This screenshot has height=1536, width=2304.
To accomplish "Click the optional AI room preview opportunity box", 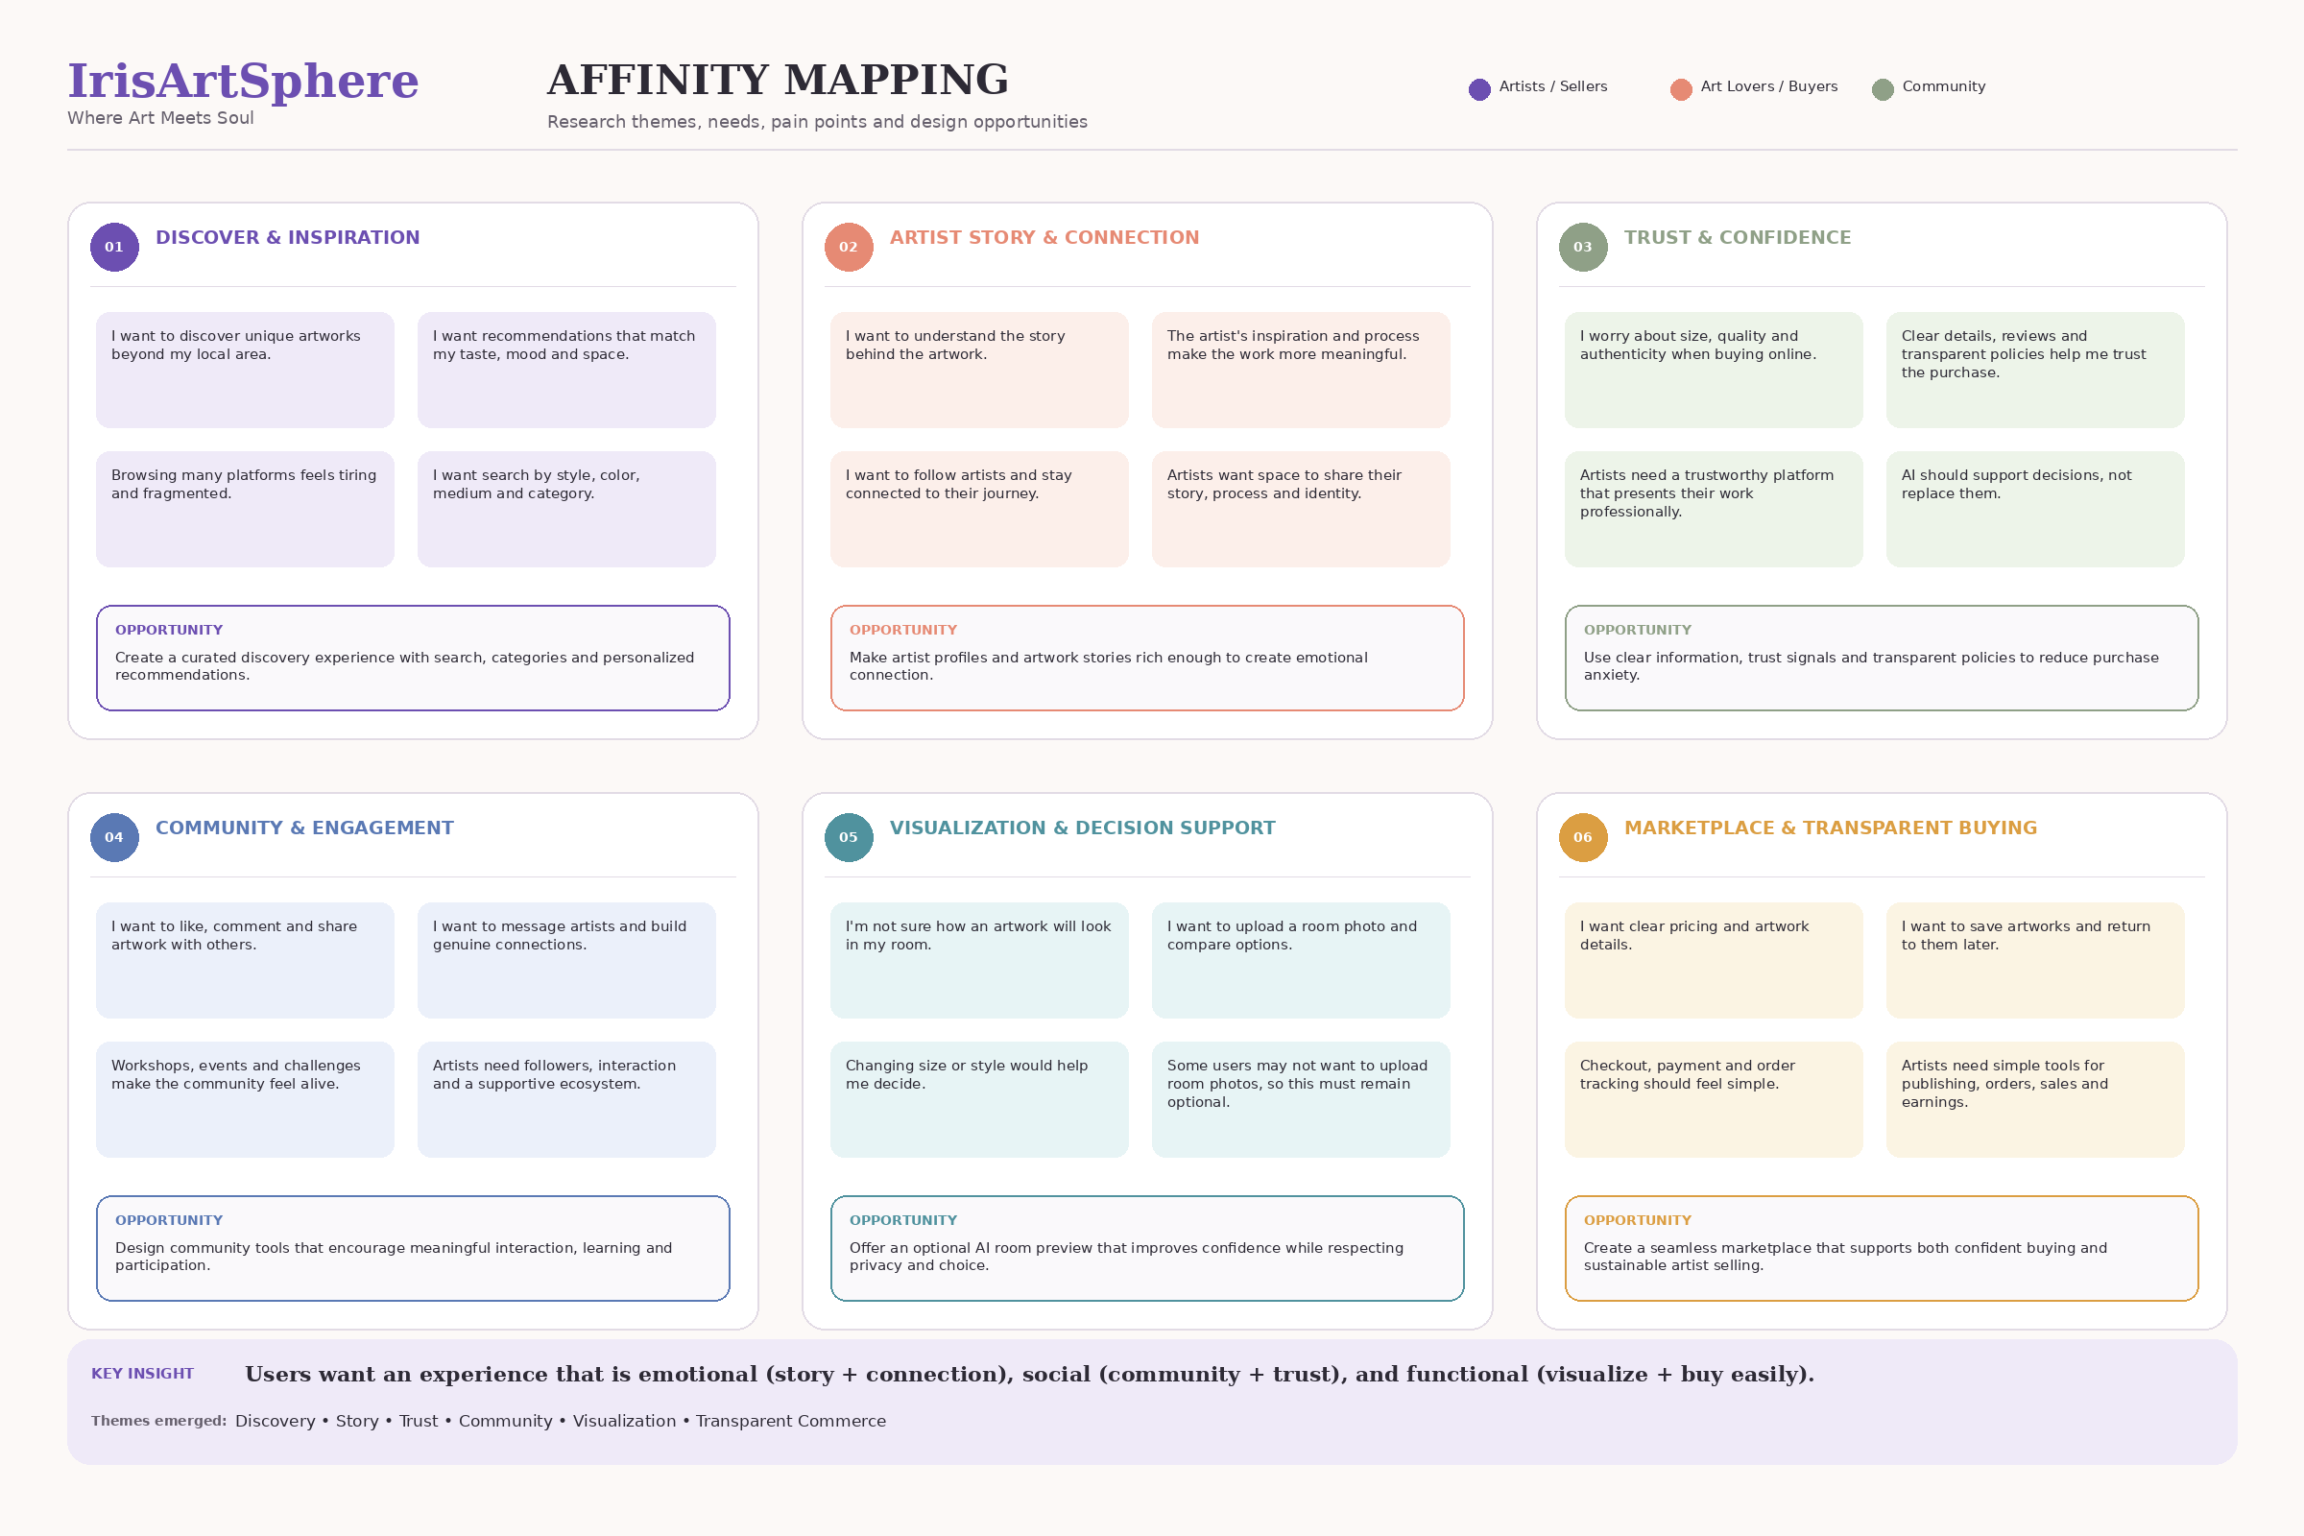I will click(1147, 1249).
